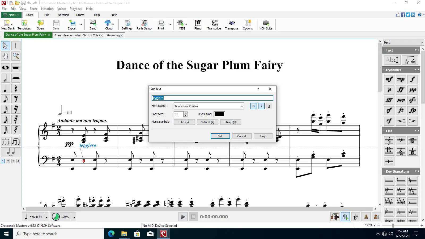Open Microsoft Edge from taskbar
Viewport: 425px width, 239px height.
[111, 234]
